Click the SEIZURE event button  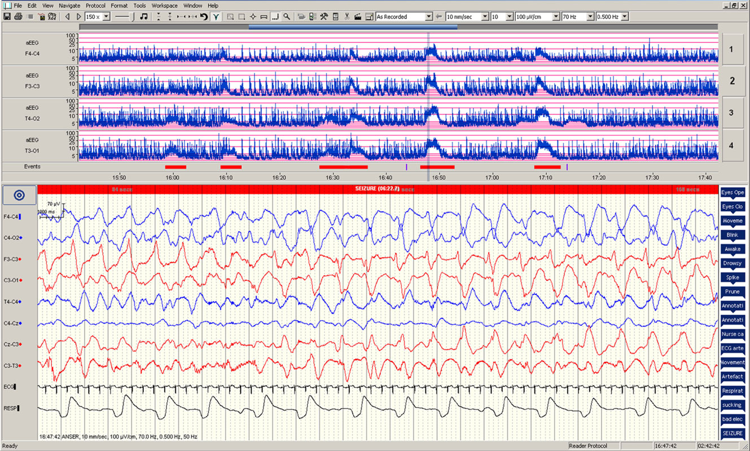[x=733, y=433]
